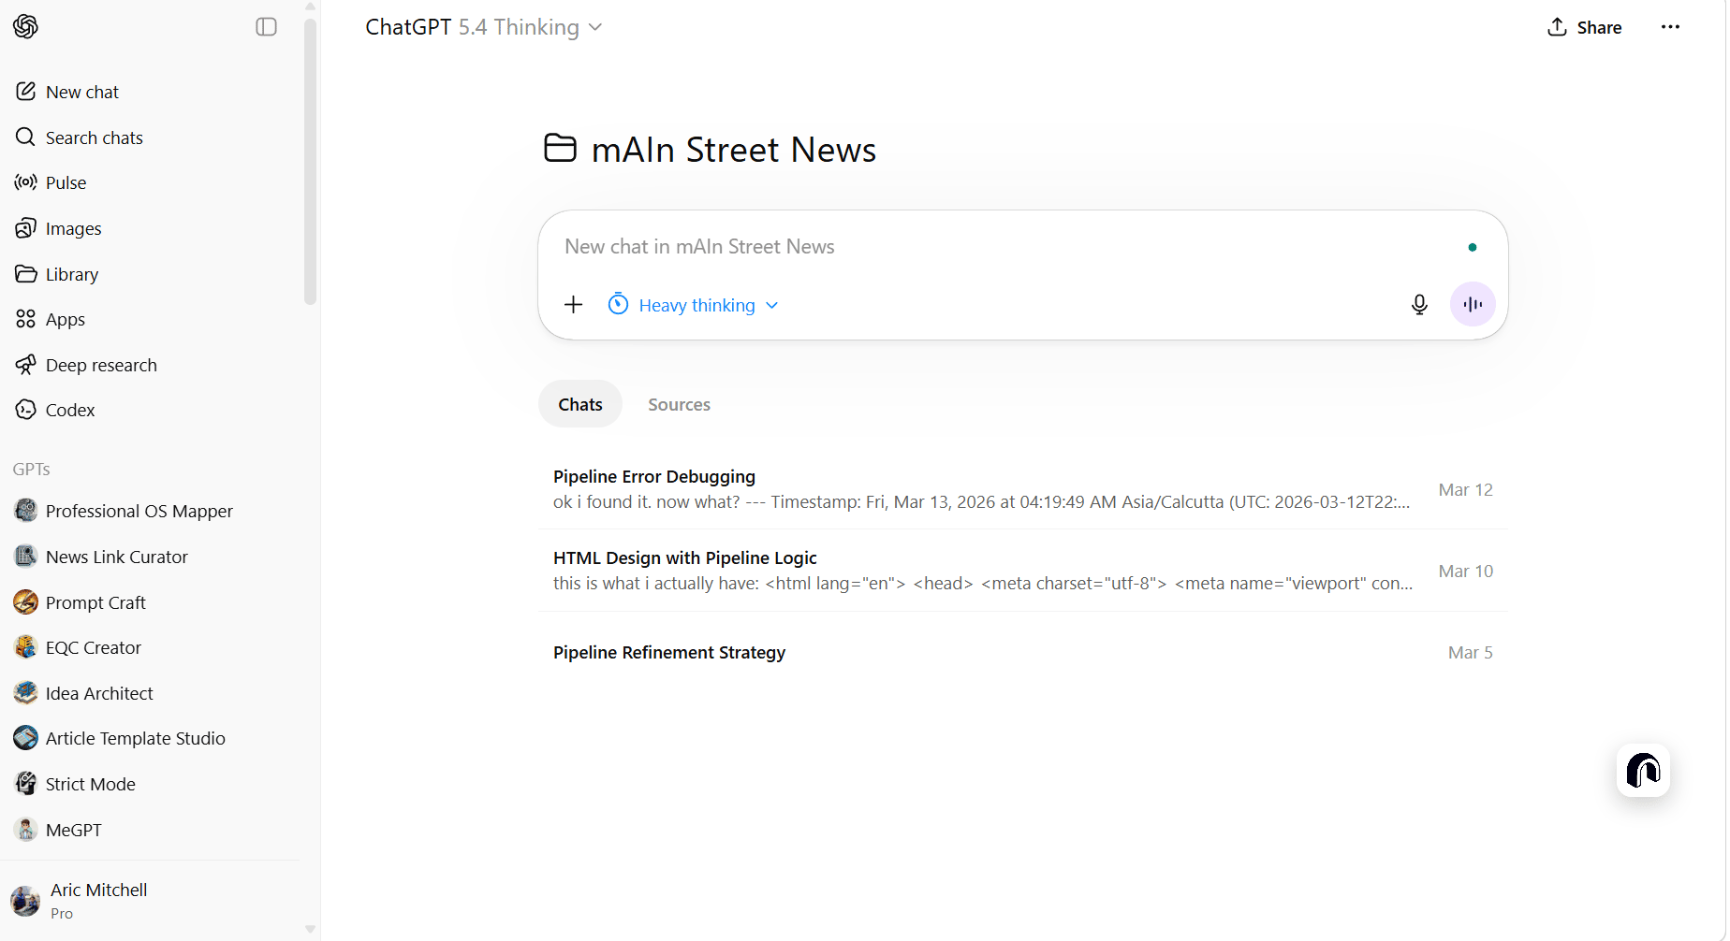This screenshot has height=941, width=1730.
Task: Start a New chat from sidebar
Action: pos(81,92)
